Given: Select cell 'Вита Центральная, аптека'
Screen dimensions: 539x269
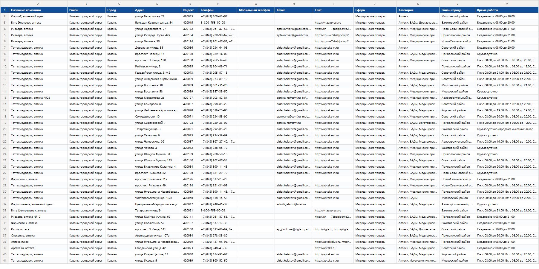Looking at the screenshot, I should click(x=38, y=211).
